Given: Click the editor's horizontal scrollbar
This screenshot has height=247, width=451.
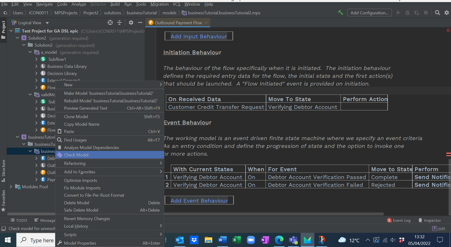Looking at the screenshot, I should 272,214.
